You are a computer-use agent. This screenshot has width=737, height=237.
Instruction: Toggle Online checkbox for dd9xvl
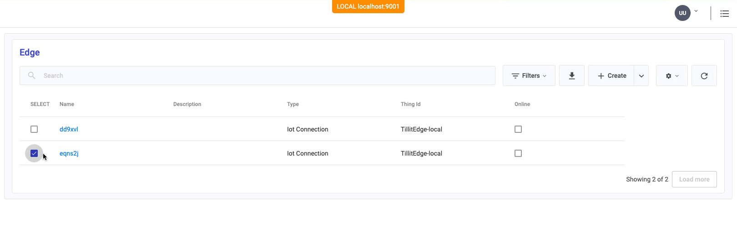click(518, 129)
